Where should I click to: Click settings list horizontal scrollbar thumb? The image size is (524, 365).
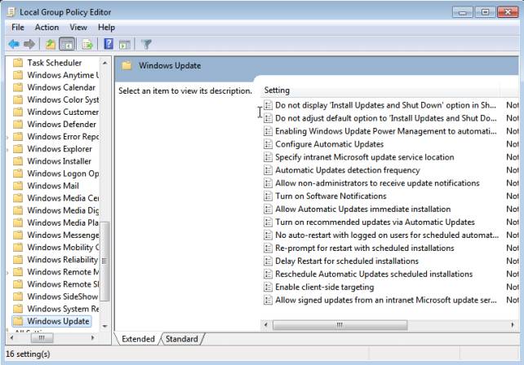pyautogui.click(x=340, y=325)
